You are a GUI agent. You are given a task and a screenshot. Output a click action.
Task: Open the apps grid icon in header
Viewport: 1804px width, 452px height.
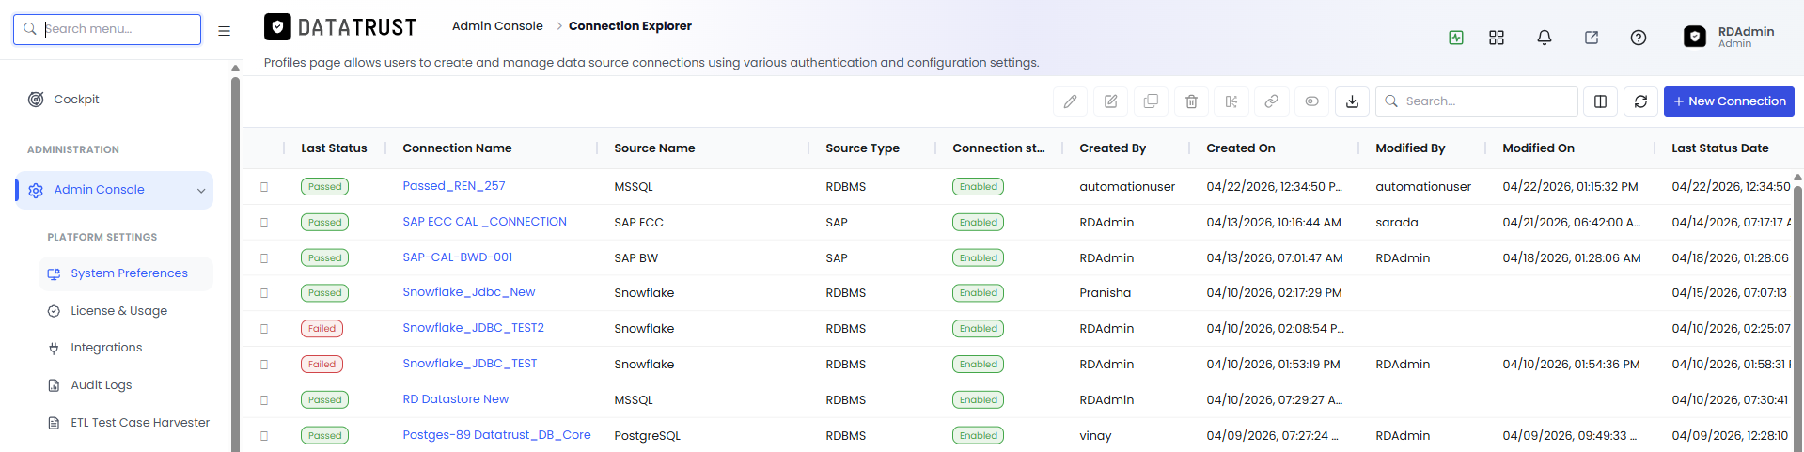tap(1497, 38)
